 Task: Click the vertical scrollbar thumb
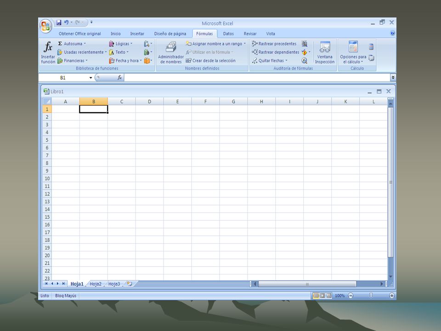click(390, 182)
